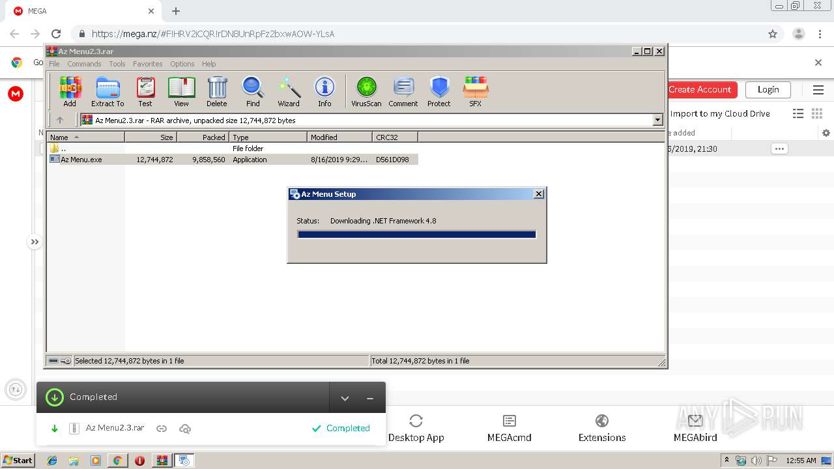Select Az Menu.exe in archive list
Screen dimensions: 834x469
233,160
